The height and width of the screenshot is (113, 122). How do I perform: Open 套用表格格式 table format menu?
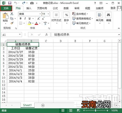(83, 19)
